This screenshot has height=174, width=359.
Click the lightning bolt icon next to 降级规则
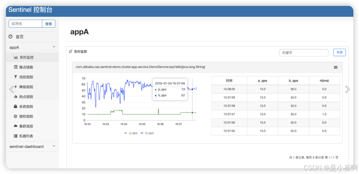pyautogui.click(x=16, y=87)
